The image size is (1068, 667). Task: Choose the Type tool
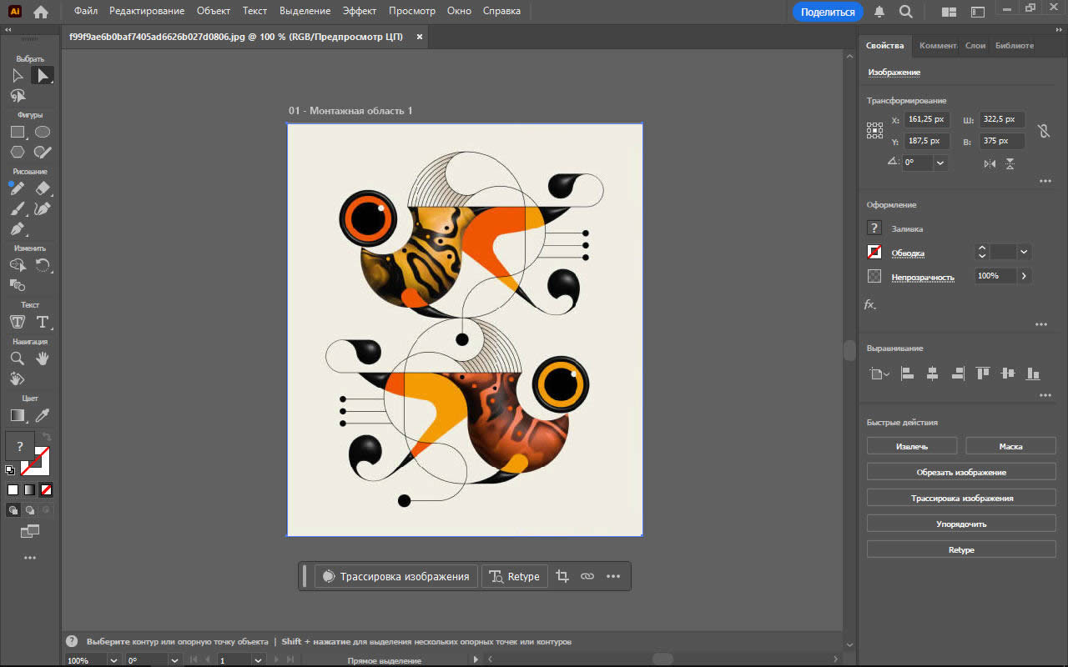(43, 322)
